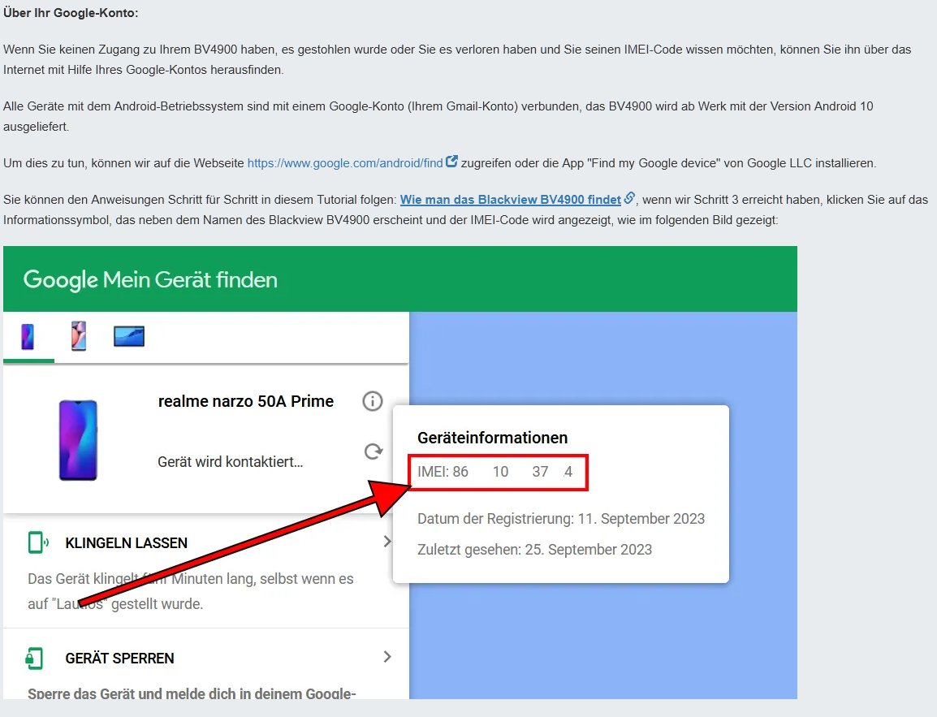Click the 'Geräteinformationen' heading in the popup
The height and width of the screenshot is (717, 937).
[x=492, y=438]
